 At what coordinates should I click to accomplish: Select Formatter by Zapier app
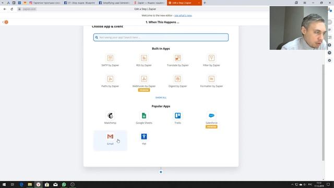211,81
